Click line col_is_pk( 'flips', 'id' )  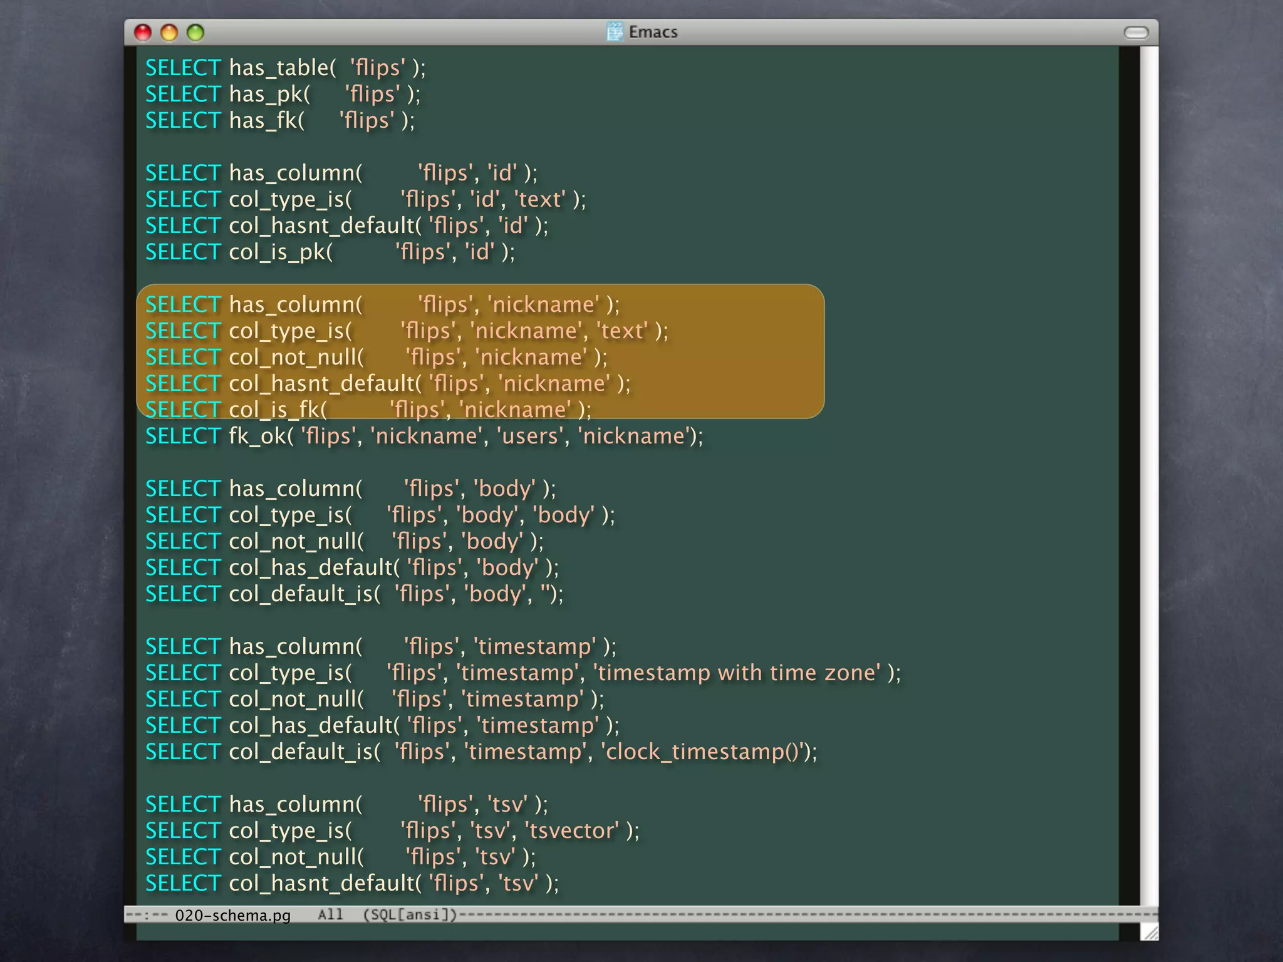(x=330, y=252)
